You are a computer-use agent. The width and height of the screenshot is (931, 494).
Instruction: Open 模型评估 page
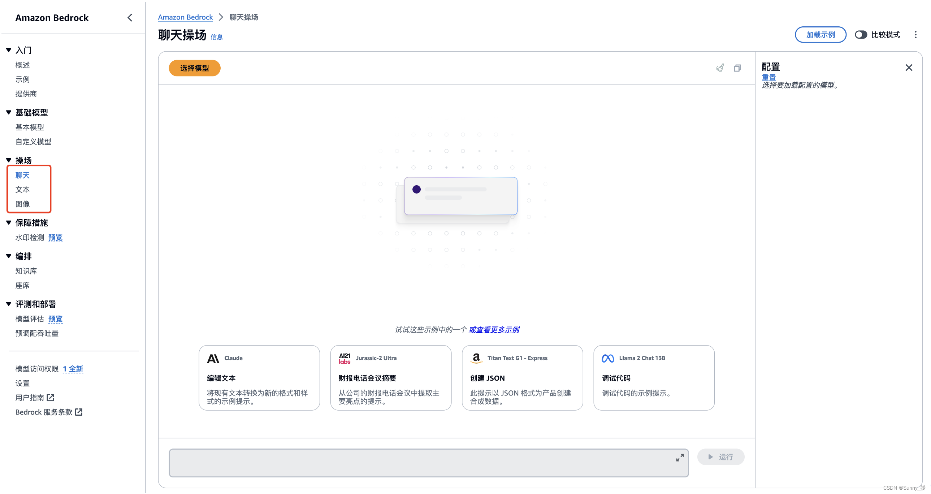[x=30, y=319]
